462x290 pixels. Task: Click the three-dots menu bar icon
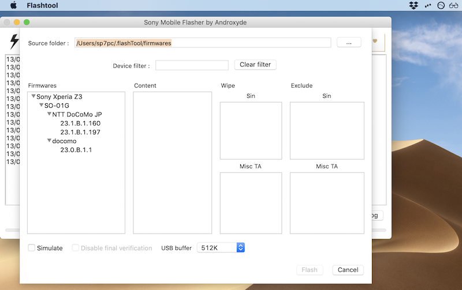(428, 5)
